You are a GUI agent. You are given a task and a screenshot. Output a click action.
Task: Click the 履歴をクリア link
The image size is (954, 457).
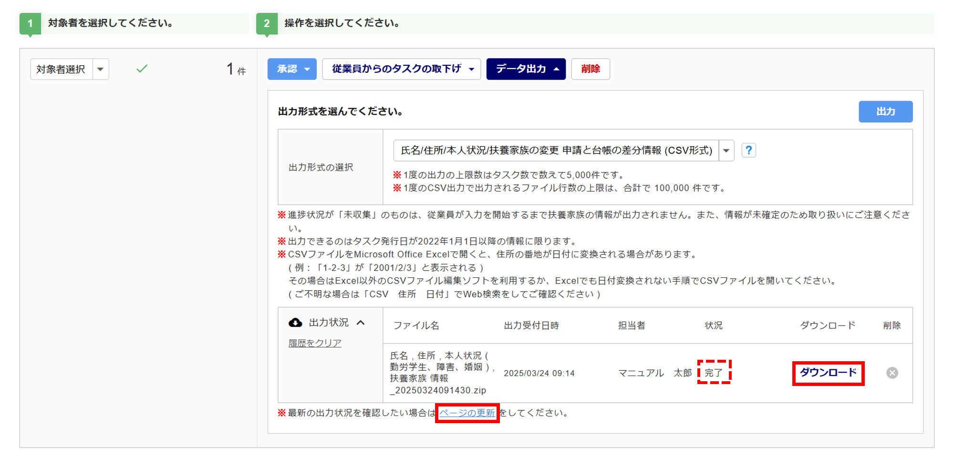click(315, 343)
